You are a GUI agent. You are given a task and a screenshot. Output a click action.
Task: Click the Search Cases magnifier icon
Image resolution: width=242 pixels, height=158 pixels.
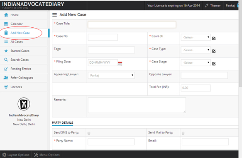(x=6, y=60)
